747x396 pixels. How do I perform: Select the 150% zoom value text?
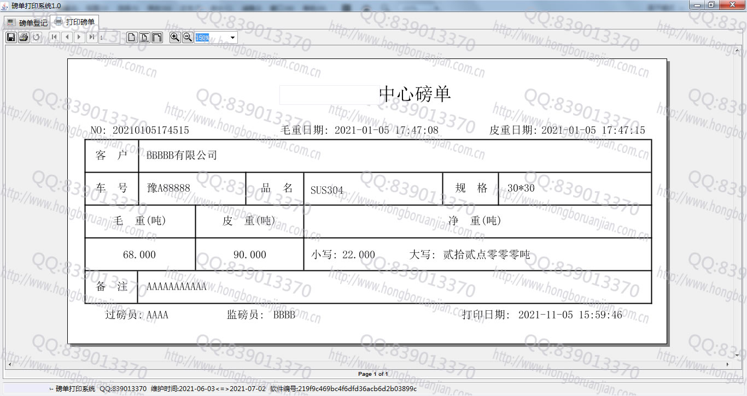click(x=203, y=38)
